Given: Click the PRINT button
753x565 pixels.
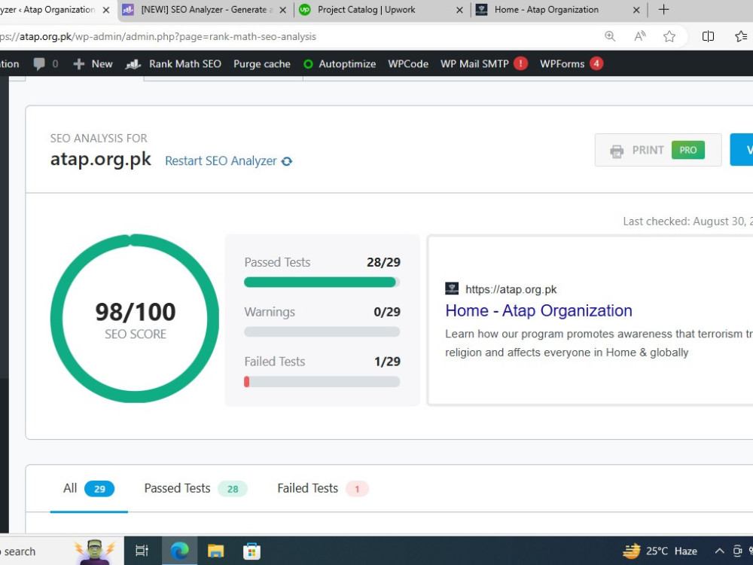Looking at the screenshot, I should (x=658, y=150).
